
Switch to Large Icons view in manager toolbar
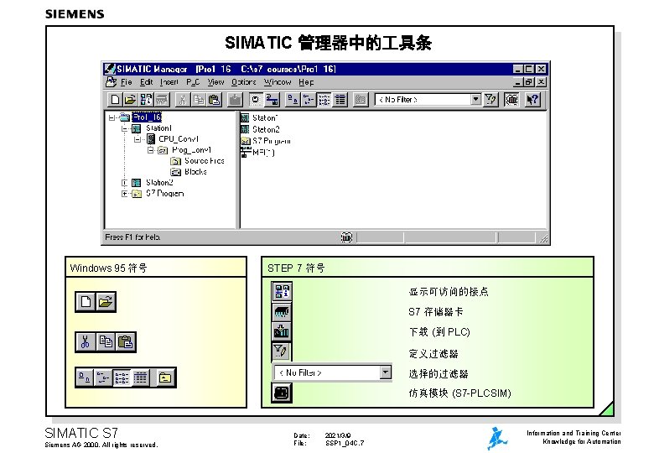(x=293, y=99)
